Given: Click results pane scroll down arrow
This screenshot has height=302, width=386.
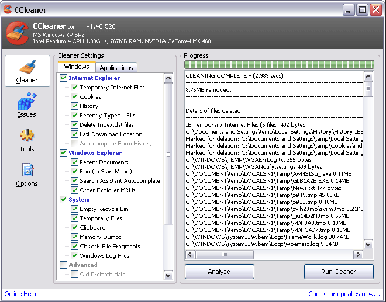Looking at the screenshot, I should point(368,245).
